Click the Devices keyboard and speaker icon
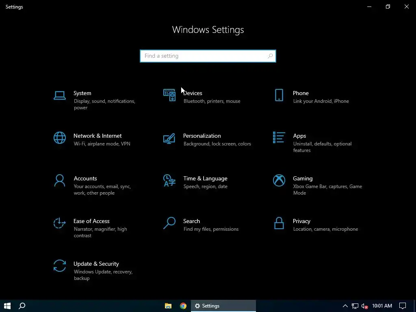416x312 pixels. click(x=169, y=95)
